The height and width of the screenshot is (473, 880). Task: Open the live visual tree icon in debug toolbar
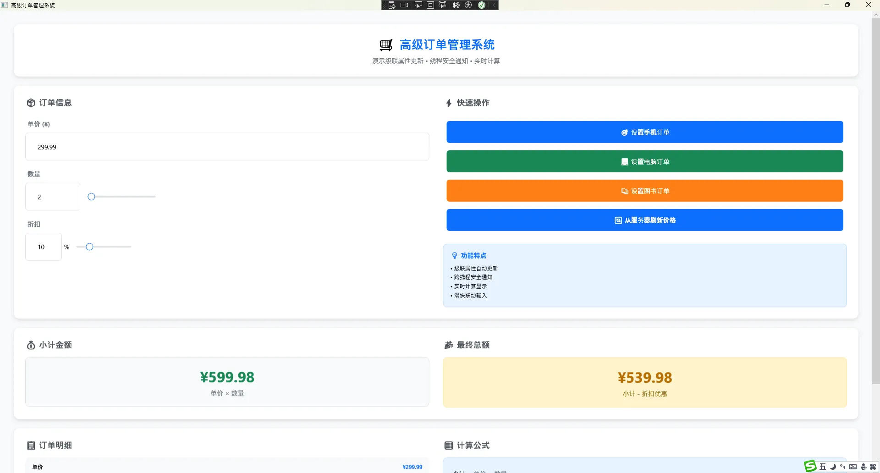[x=392, y=5]
